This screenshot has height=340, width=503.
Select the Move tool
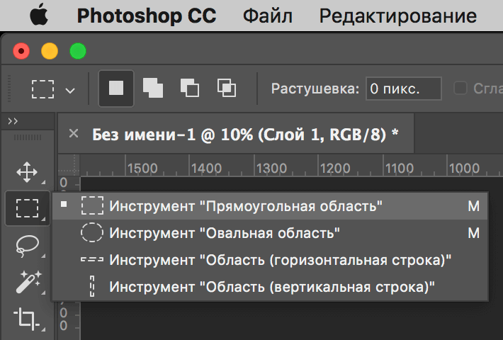[27, 172]
